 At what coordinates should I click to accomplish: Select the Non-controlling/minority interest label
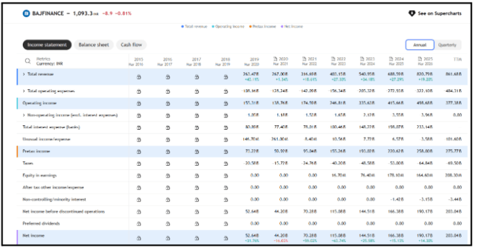[54, 199]
